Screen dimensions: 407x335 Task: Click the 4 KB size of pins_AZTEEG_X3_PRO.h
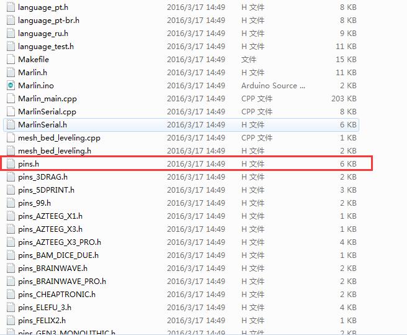tap(348, 242)
